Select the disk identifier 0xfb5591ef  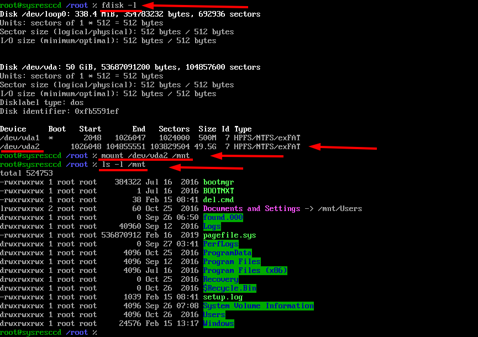(x=97, y=111)
